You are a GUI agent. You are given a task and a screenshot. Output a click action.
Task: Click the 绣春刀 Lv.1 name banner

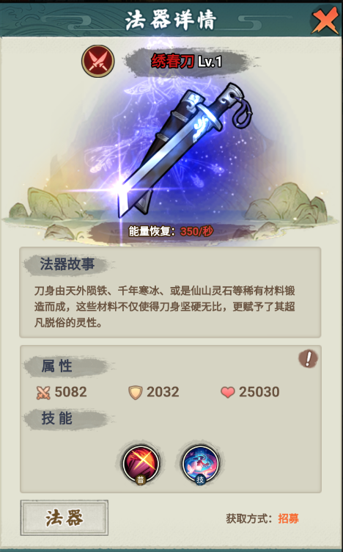pyautogui.click(x=186, y=62)
